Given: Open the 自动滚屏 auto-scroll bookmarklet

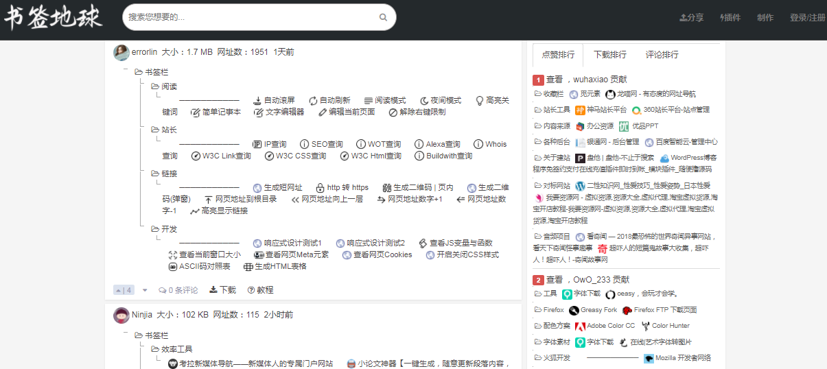Looking at the screenshot, I should [x=275, y=100].
